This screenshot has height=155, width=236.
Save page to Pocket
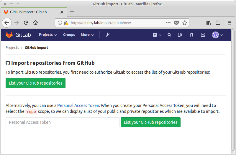(176, 23)
